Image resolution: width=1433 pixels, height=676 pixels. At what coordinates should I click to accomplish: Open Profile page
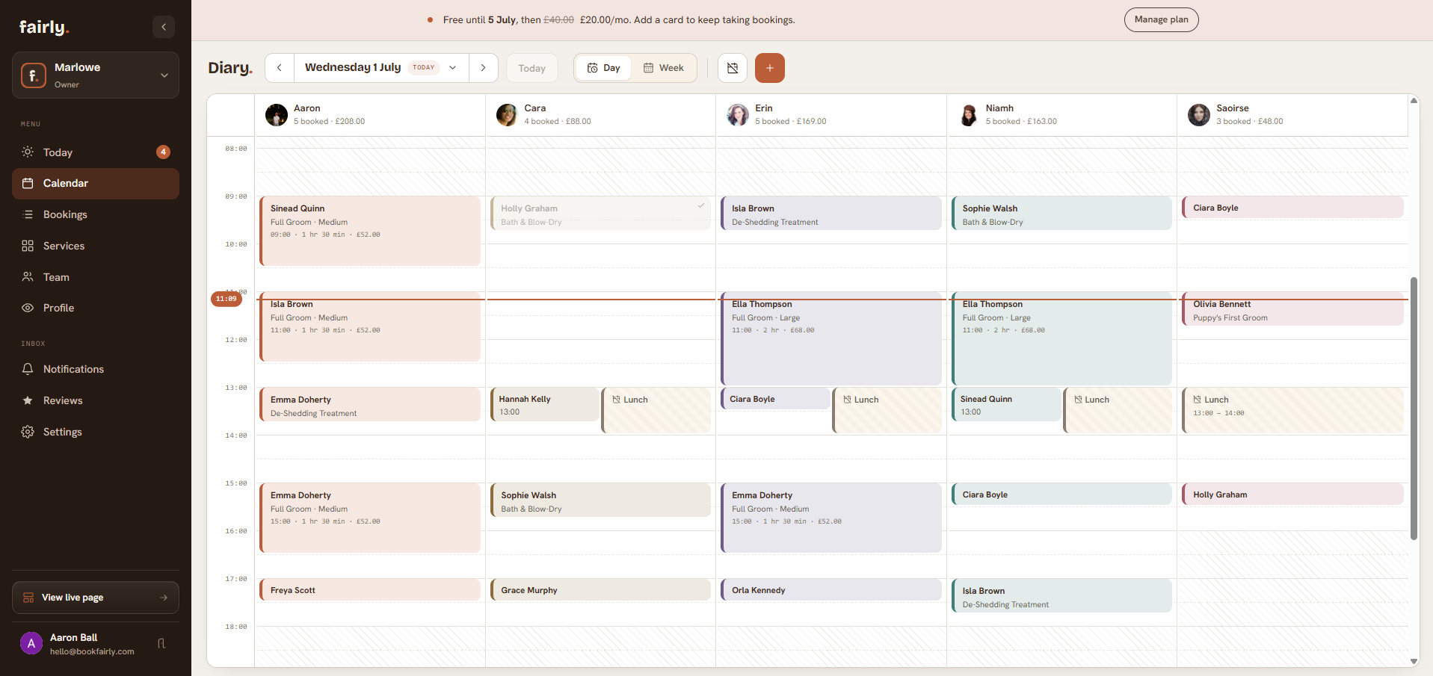pos(96,308)
